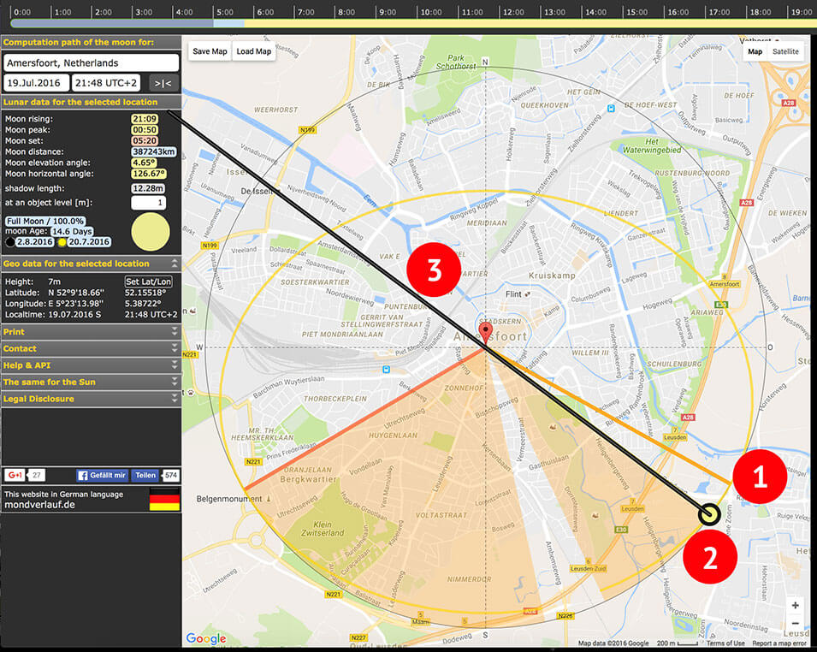Click the map zoom in plus icon
The width and height of the screenshot is (817, 652).
(795, 605)
